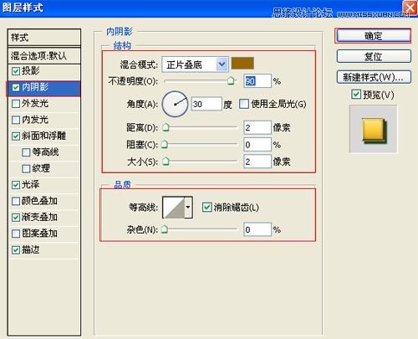Toggle the 预览(V) preview checkbox
This screenshot has height=339, width=418.
tap(356, 95)
